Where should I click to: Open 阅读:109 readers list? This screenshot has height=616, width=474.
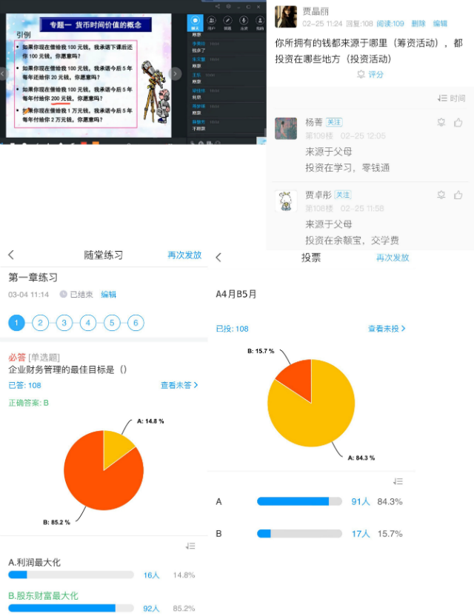click(390, 24)
